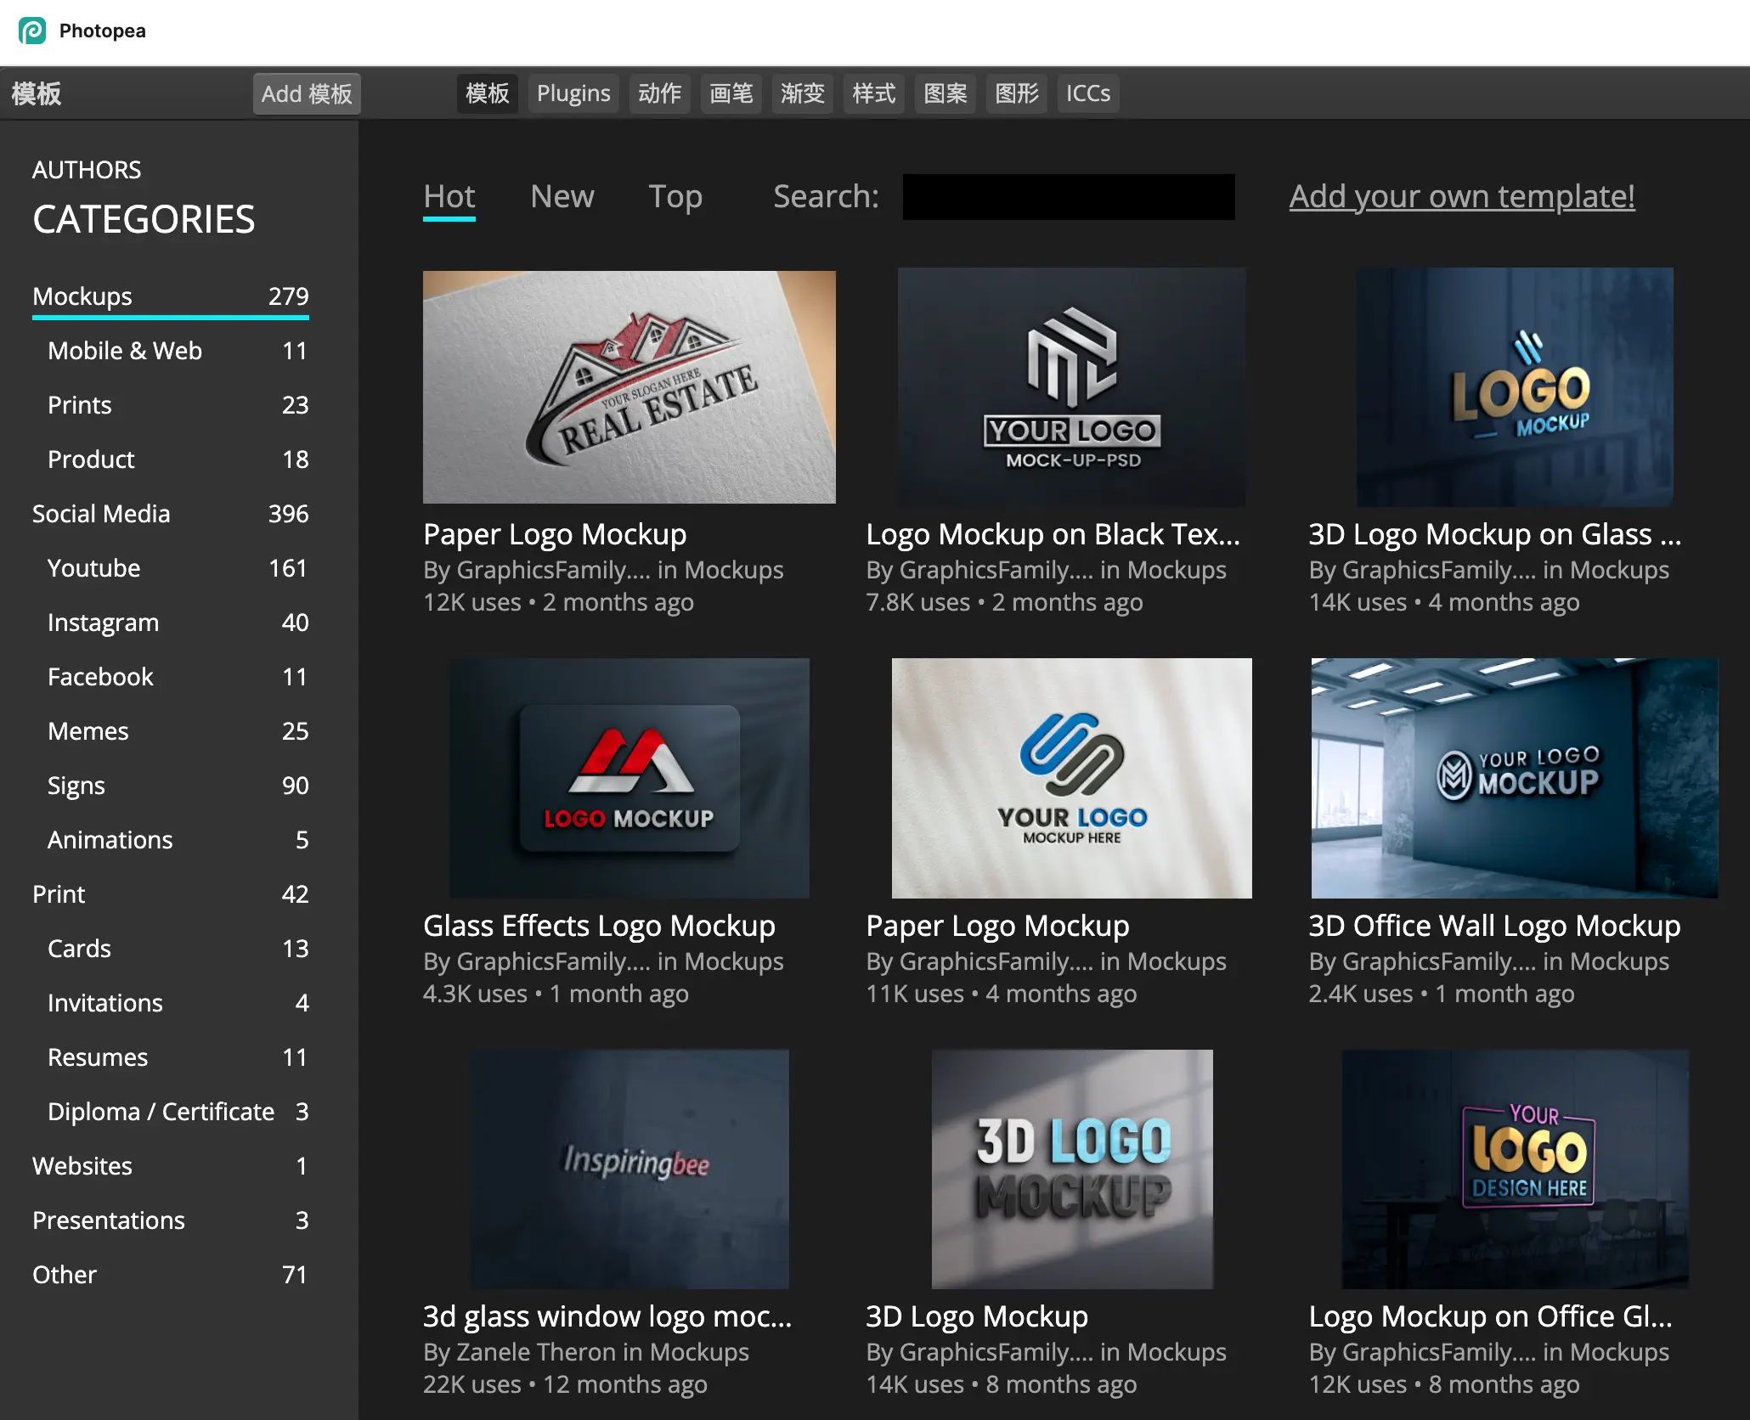Select the Social Media category
The width and height of the screenshot is (1750, 1420).
coord(101,514)
